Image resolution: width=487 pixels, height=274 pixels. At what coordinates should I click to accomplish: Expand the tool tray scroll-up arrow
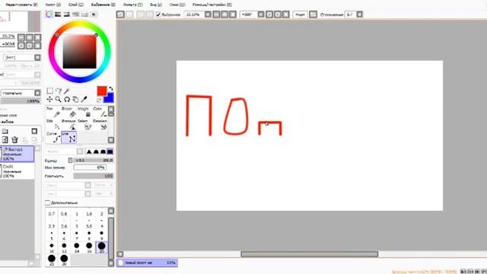click(111, 110)
